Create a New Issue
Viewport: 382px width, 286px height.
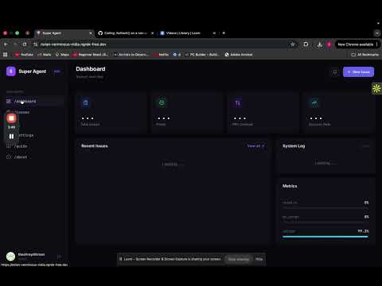click(x=358, y=71)
